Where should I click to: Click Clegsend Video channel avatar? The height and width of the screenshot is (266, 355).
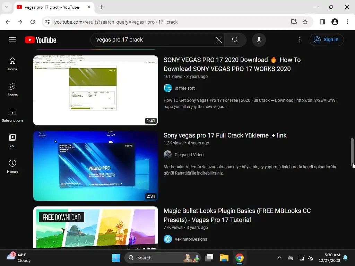pos(168,155)
